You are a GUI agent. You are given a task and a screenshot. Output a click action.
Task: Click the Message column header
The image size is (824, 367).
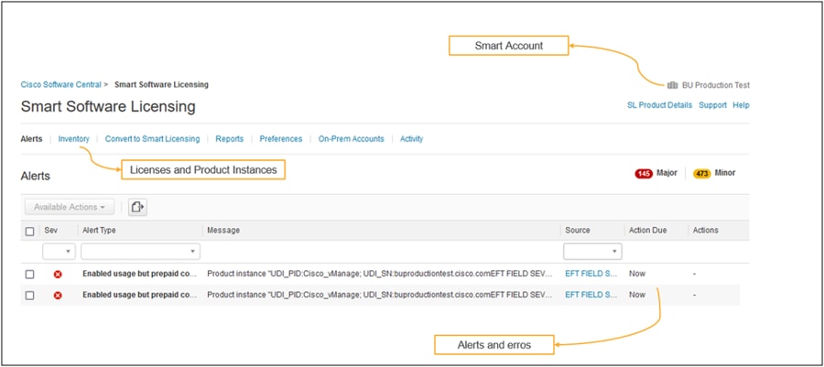[x=223, y=231]
